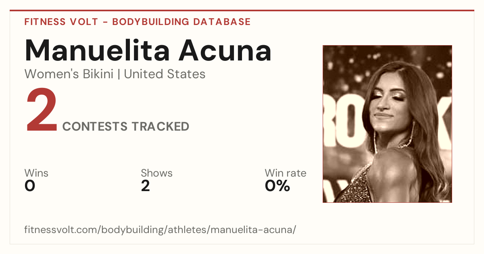Click the Shows value 2
The image size is (484, 254).
click(x=146, y=186)
